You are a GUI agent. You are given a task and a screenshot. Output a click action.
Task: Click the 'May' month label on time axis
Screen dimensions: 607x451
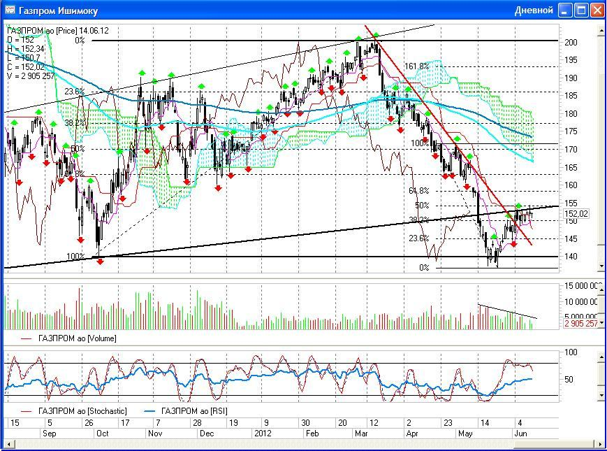tap(465, 434)
